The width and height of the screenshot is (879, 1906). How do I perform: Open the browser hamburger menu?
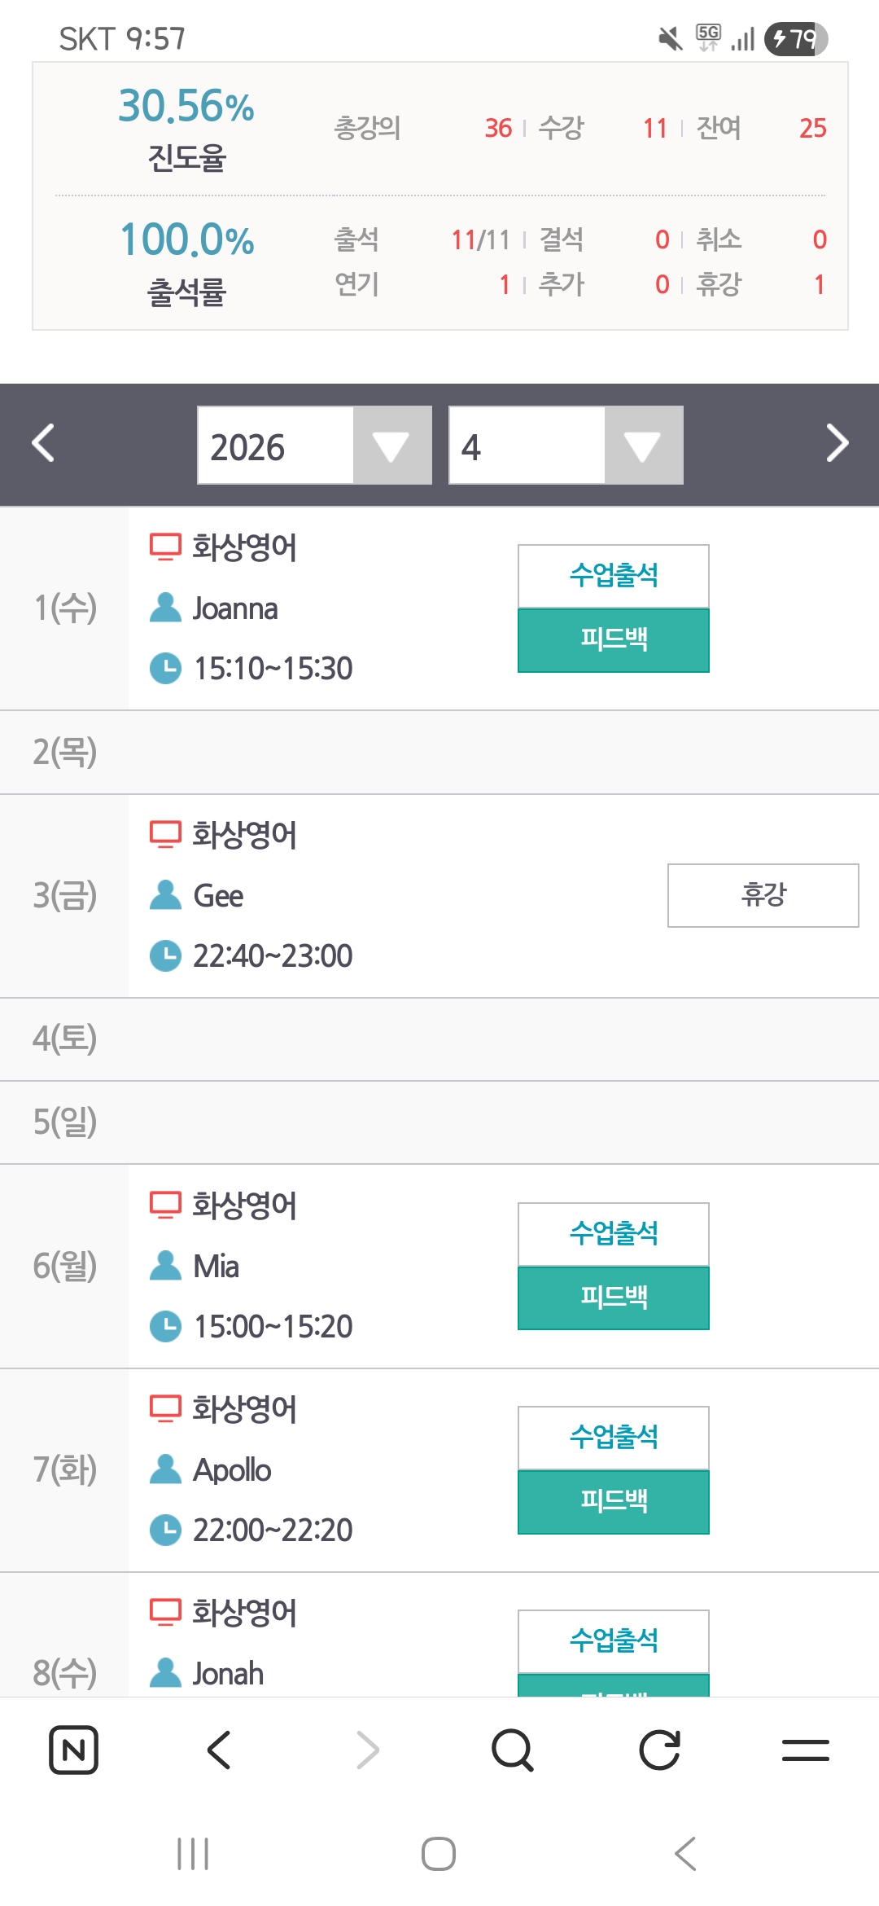click(x=806, y=1750)
